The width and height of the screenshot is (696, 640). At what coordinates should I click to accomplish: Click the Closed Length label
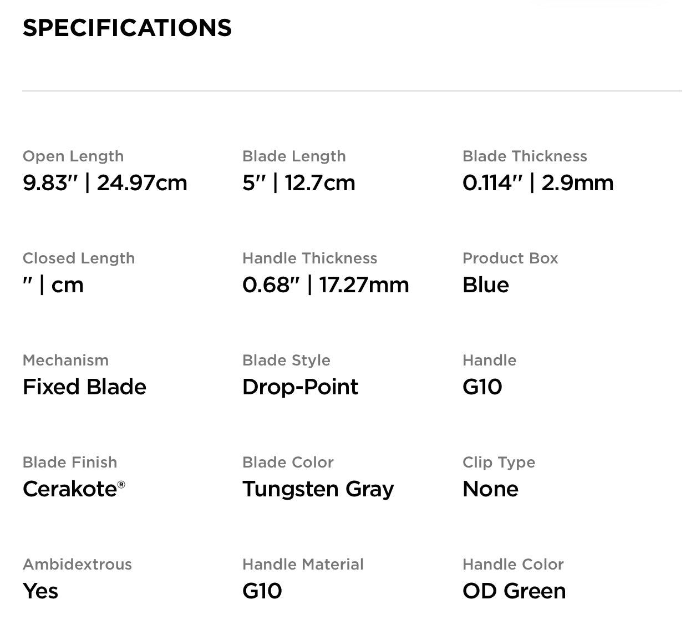[x=79, y=258]
